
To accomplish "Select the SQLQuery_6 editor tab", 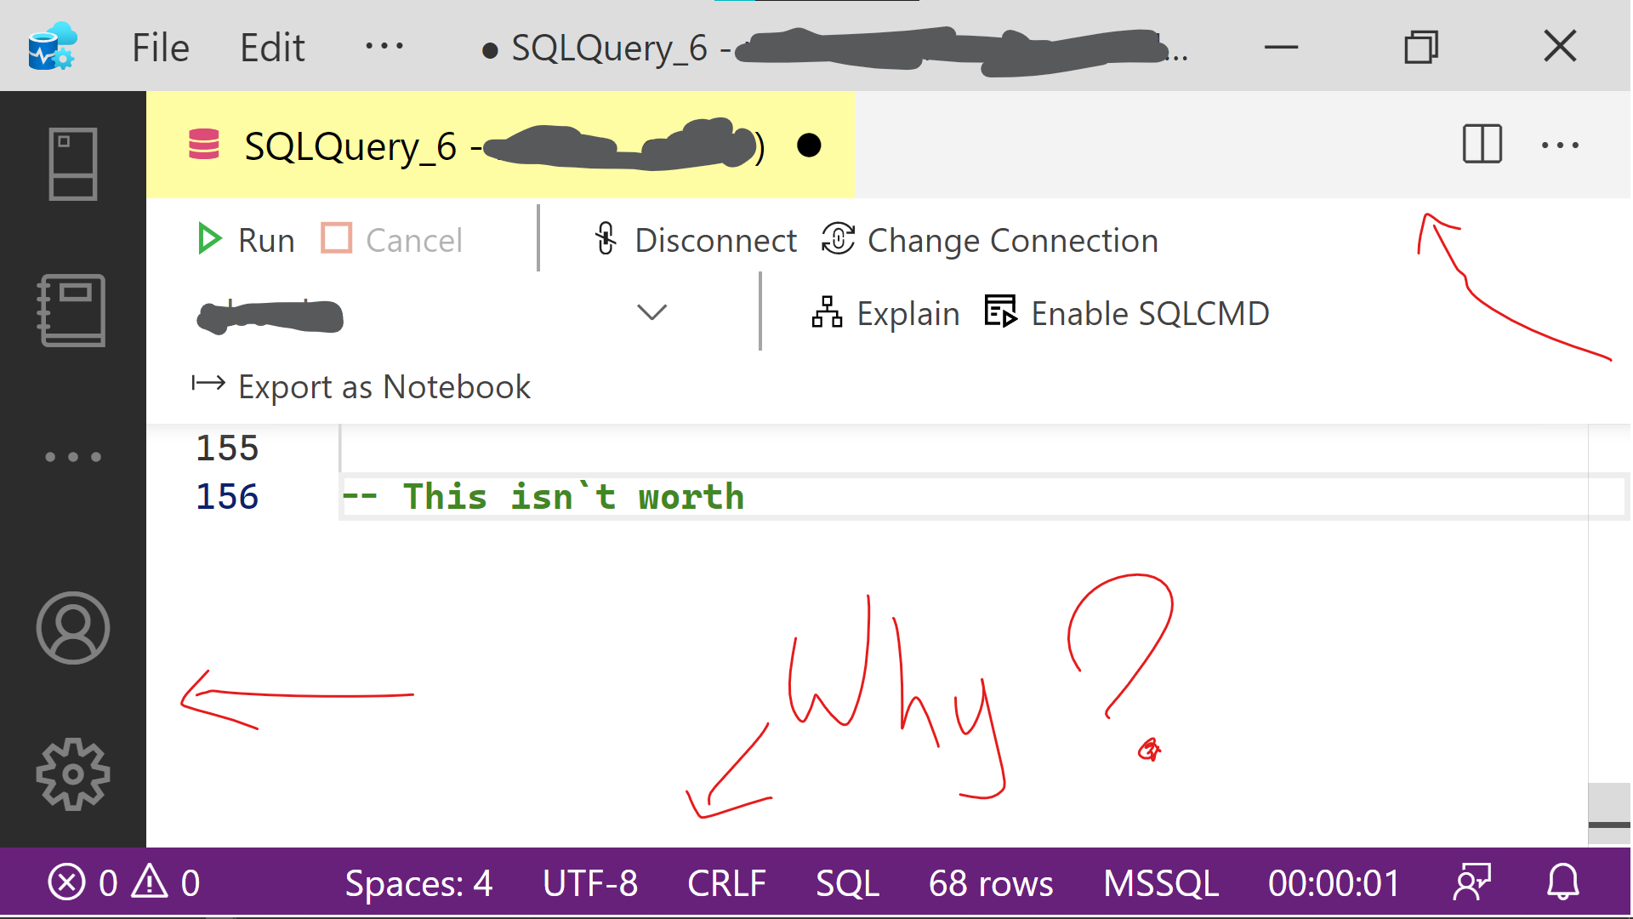I will [x=500, y=146].
